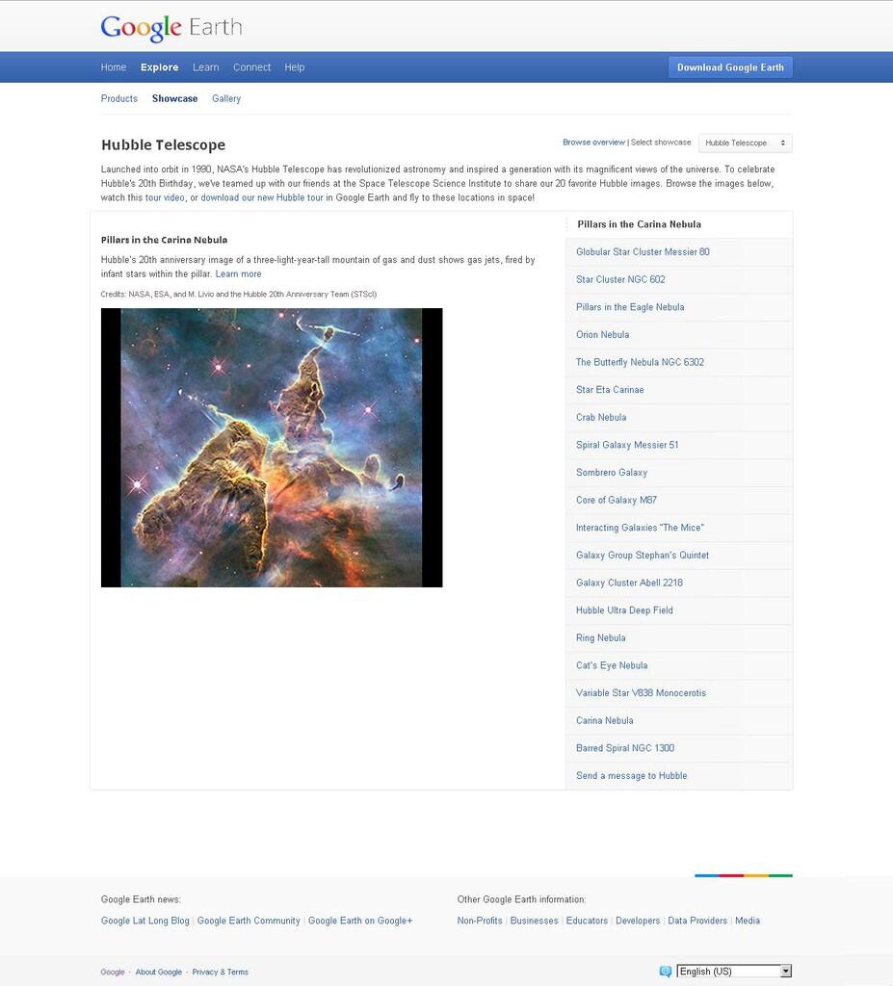Open the Connect menu item
The width and height of the screenshot is (893, 986).
tap(251, 67)
